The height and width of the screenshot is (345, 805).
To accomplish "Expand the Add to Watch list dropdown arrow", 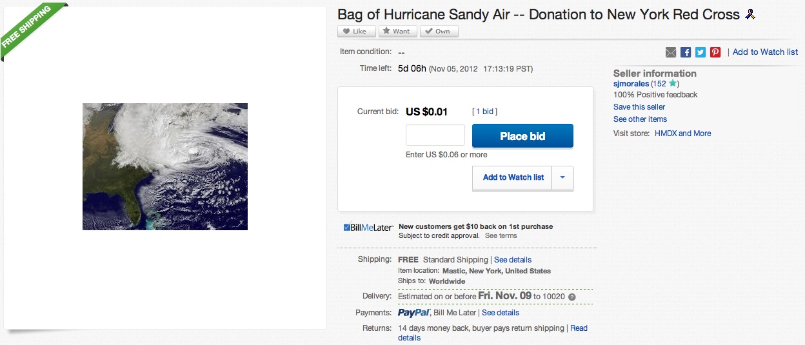I will (x=562, y=177).
